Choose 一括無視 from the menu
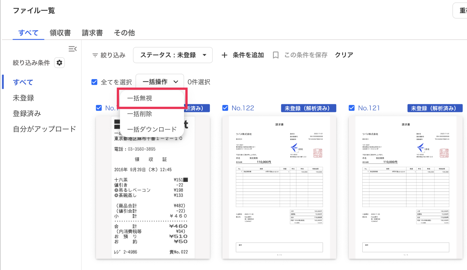 pos(152,98)
